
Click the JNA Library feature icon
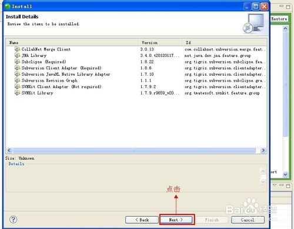[17, 55]
